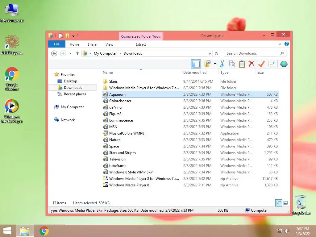Select Desktop in the navigation pane
The image size is (316, 237).
70,81
